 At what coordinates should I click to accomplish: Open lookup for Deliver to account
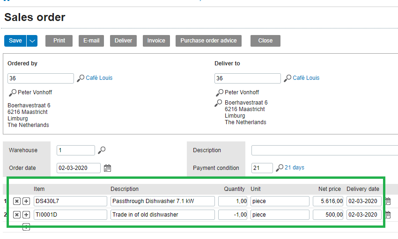coord(287,78)
